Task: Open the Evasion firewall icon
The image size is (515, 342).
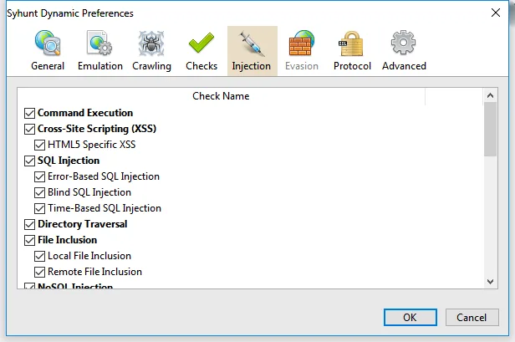Action: tap(302, 43)
